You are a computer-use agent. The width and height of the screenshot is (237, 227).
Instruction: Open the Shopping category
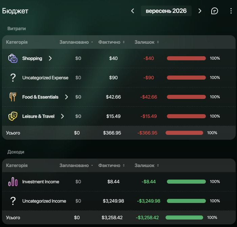[x=32, y=58]
